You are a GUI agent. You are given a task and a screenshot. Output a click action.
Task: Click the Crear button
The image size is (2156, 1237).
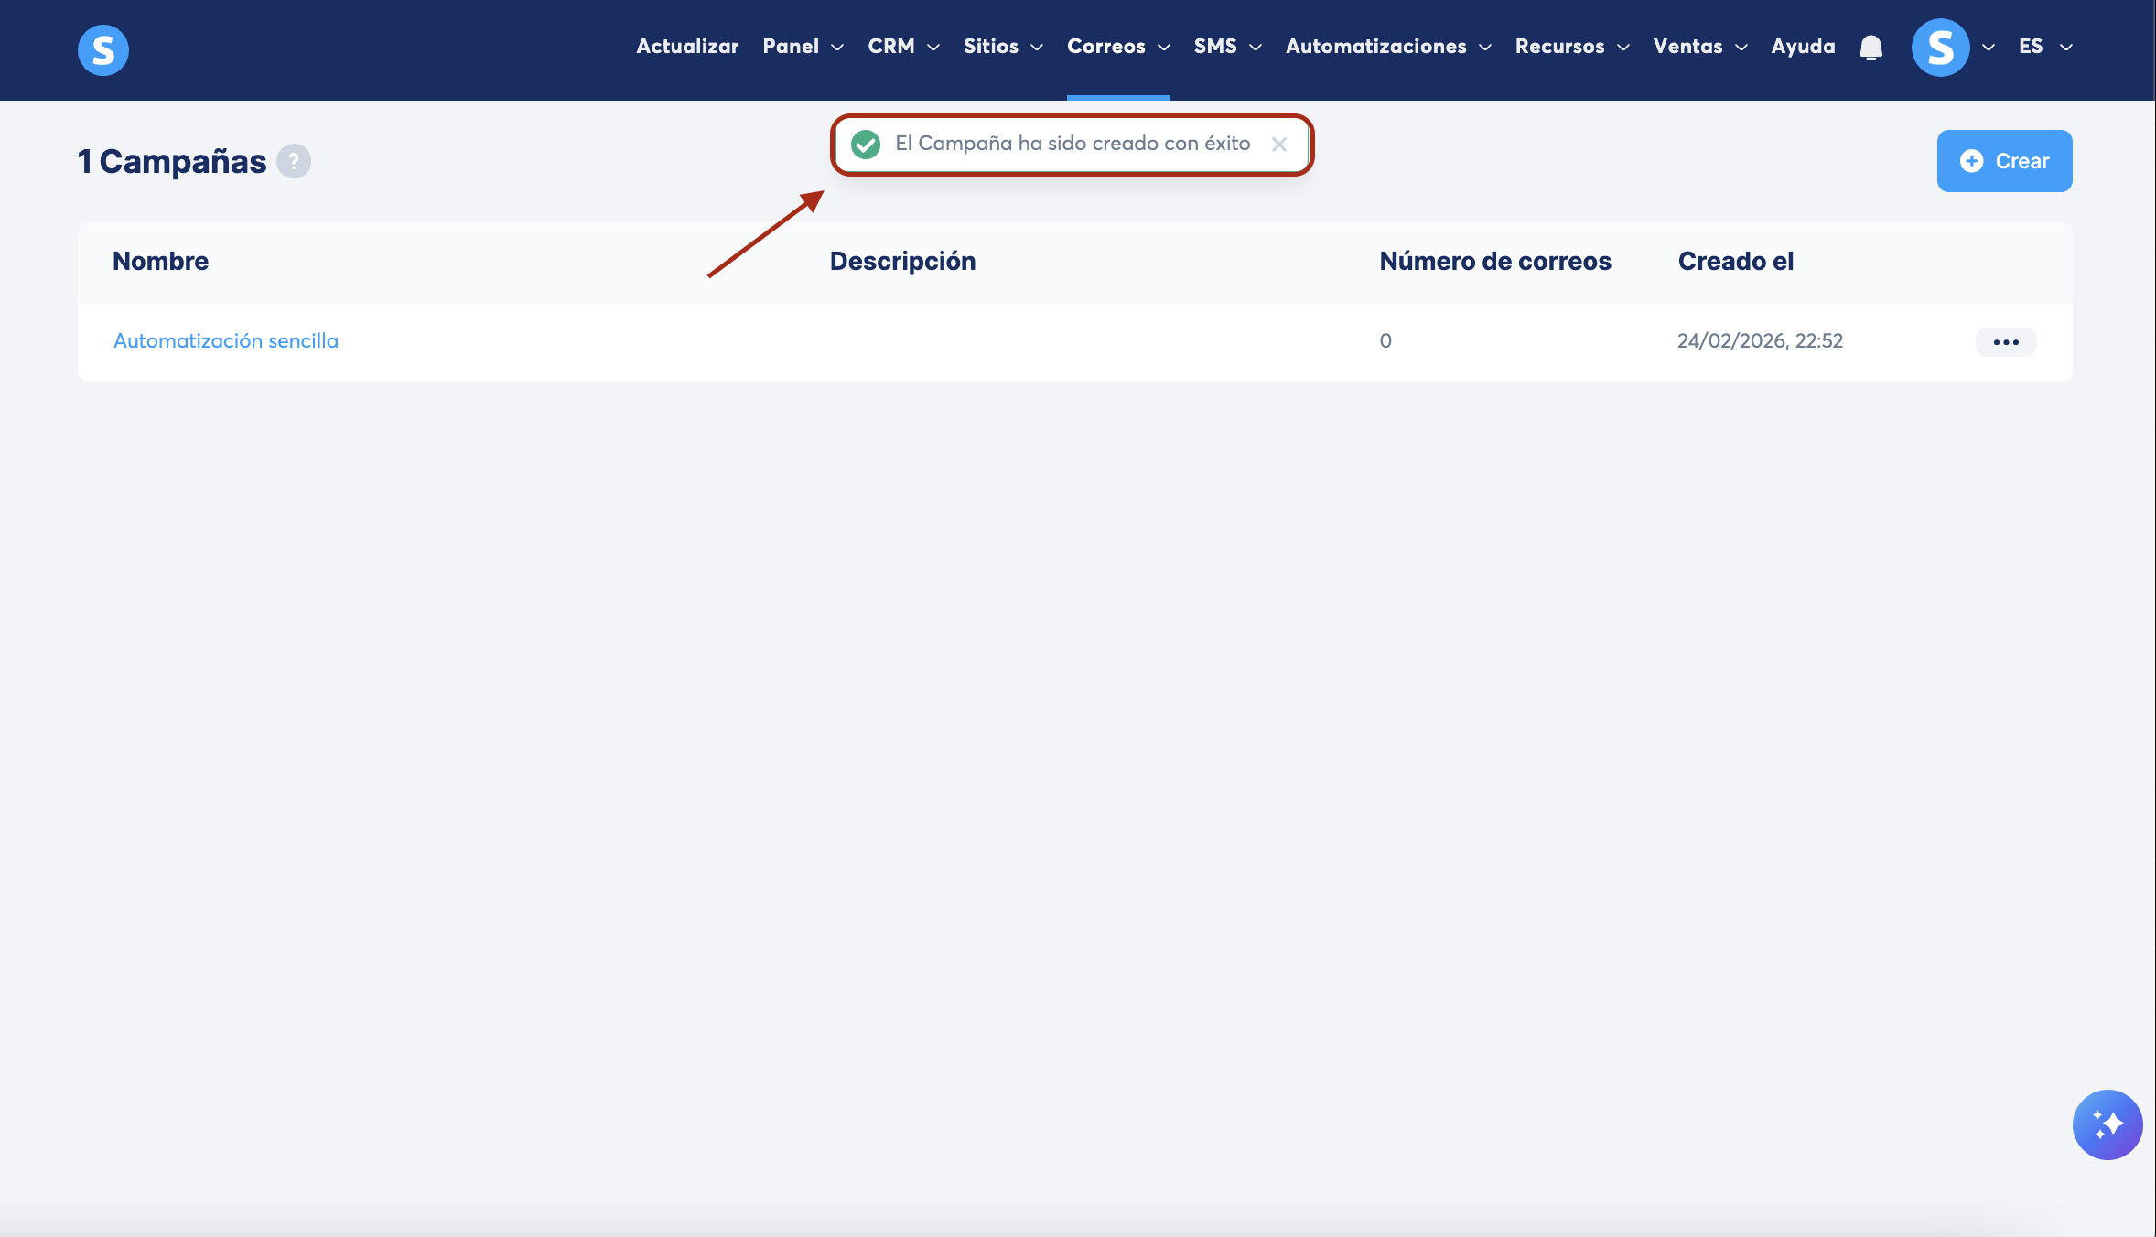(2004, 161)
